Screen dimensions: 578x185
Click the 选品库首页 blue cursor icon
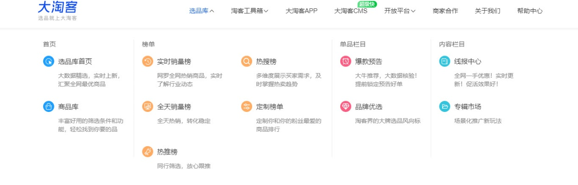pyautogui.click(x=49, y=61)
